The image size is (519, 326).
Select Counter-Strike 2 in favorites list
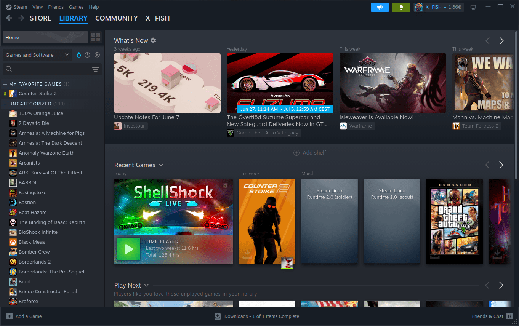pyautogui.click(x=53, y=93)
